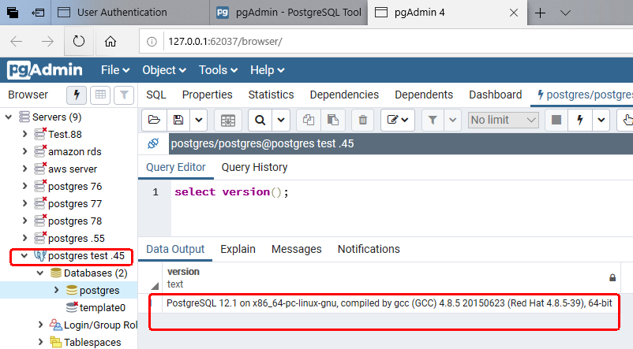Click the Save file floppy icon
This screenshot has width=633, height=349.
point(178,120)
